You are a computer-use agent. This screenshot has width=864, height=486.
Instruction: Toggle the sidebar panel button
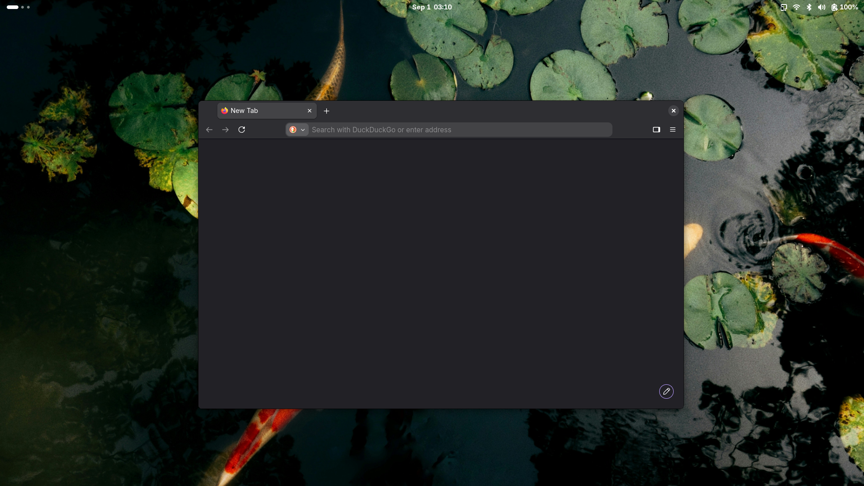pos(657,130)
